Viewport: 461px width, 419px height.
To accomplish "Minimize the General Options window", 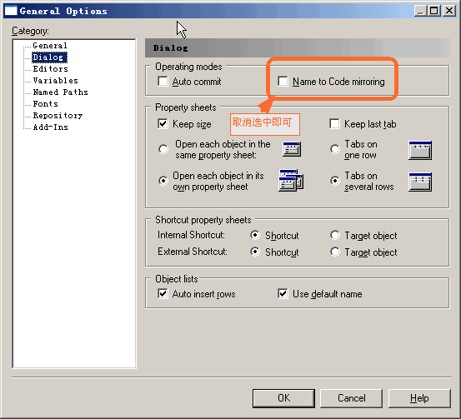I will tap(421, 11).
